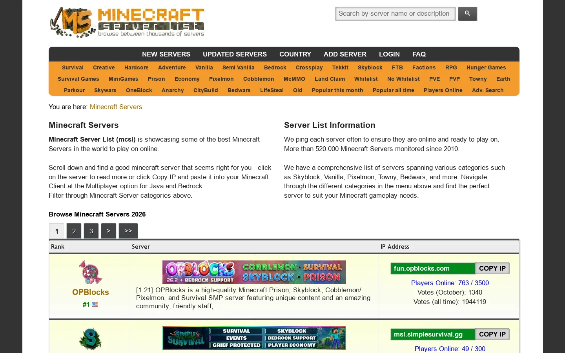Show servers Popular all time
This screenshot has width=565, height=353.
(394, 90)
